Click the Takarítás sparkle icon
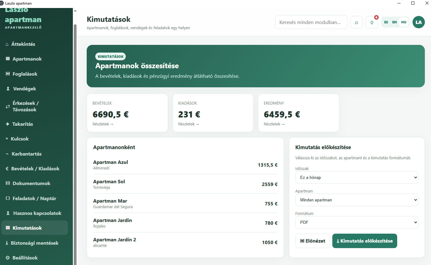This screenshot has width=431, height=265. pyautogui.click(x=7, y=124)
